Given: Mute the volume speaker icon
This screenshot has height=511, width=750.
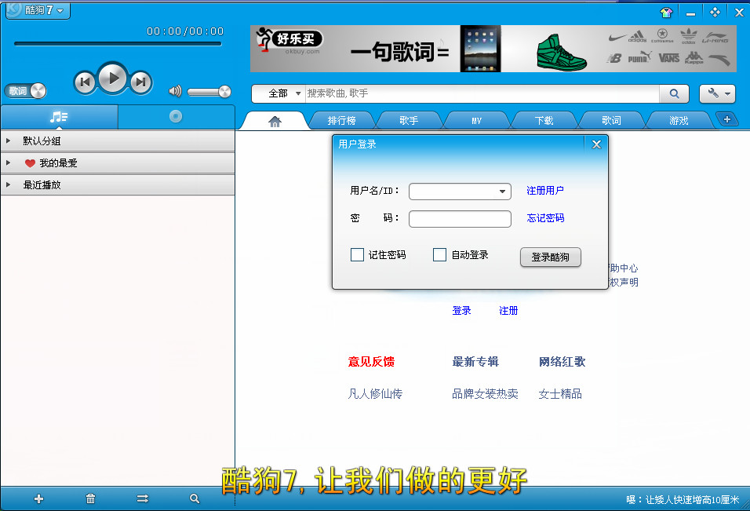Looking at the screenshot, I should pyautogui.click(x=175, y=91).
